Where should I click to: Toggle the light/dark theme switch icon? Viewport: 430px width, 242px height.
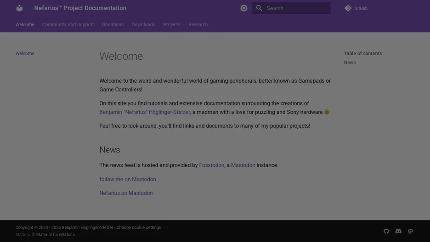(x=244, y=8)
